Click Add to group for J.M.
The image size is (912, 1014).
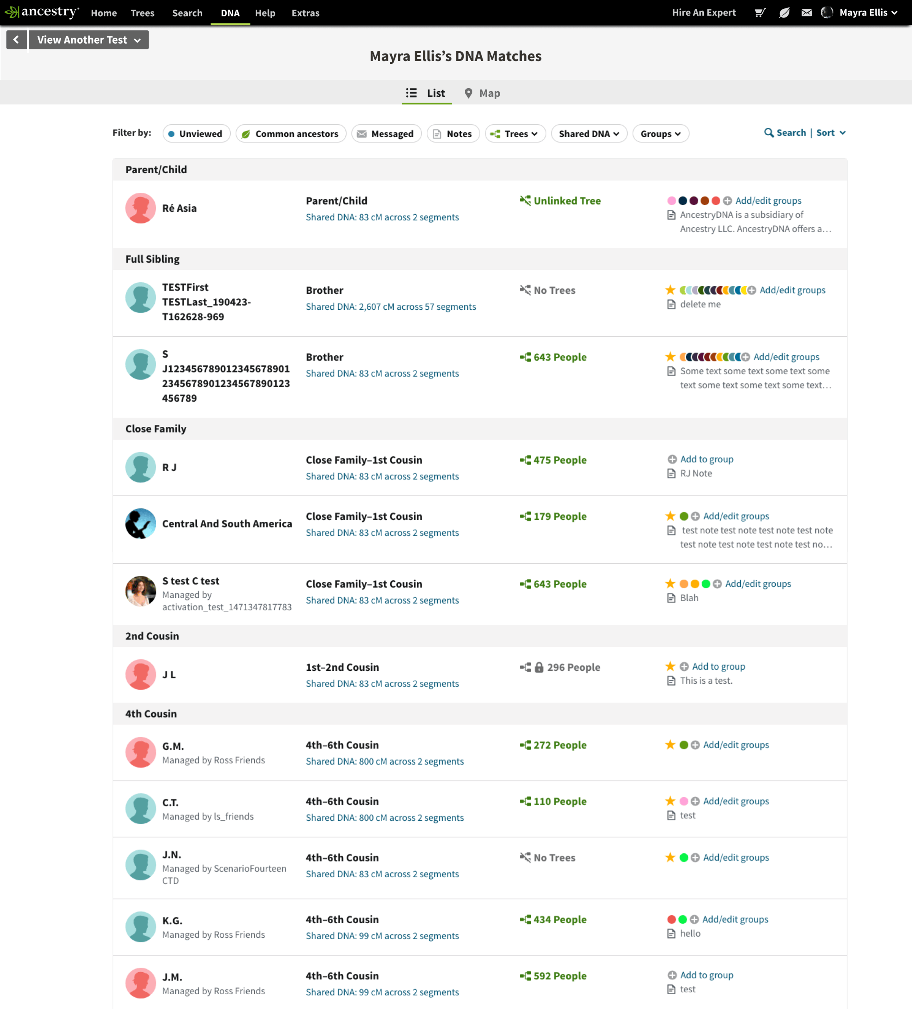coord(706,975)
